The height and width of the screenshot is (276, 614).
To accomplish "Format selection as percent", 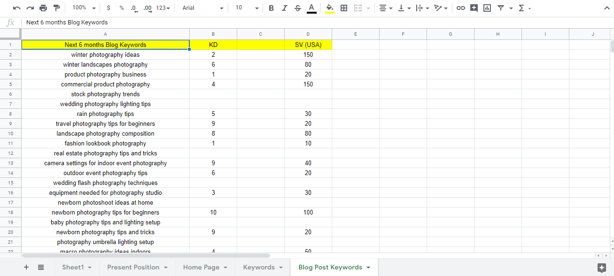I will [x=121, y=8].
